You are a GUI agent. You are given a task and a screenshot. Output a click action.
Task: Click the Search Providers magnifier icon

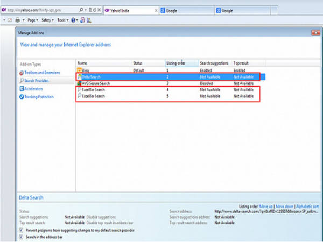pos(22,80)
